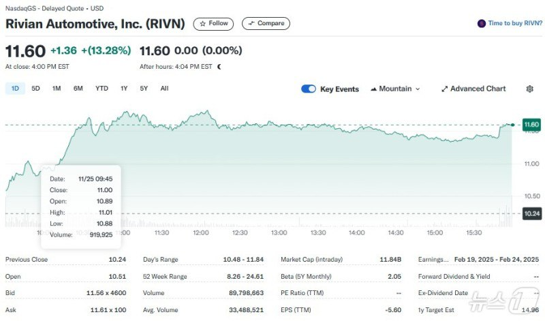
Task: Switch to the 1M range tab
Action: (57, 89)
